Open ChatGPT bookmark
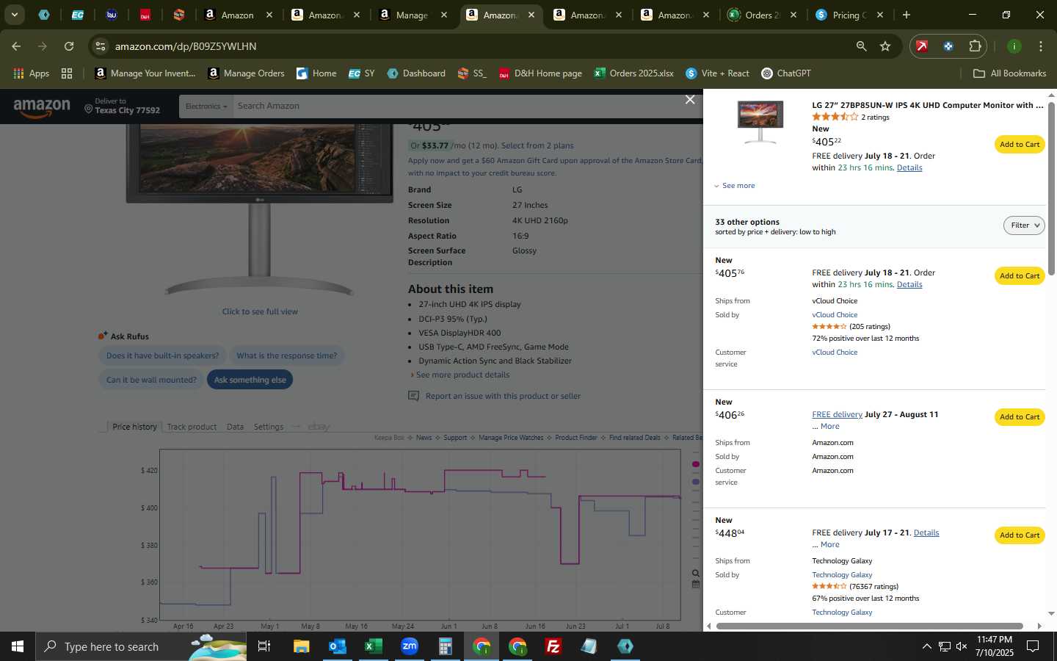The image size is (1057, 661). pyautogui.click(x=786, y=73)
